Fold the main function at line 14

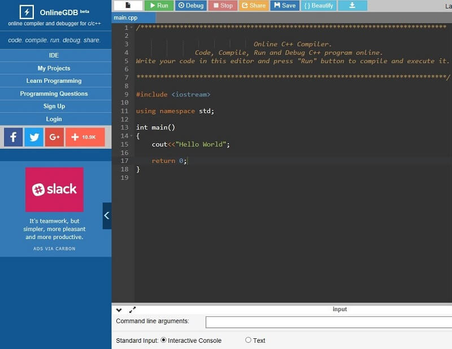coord(132,136)
